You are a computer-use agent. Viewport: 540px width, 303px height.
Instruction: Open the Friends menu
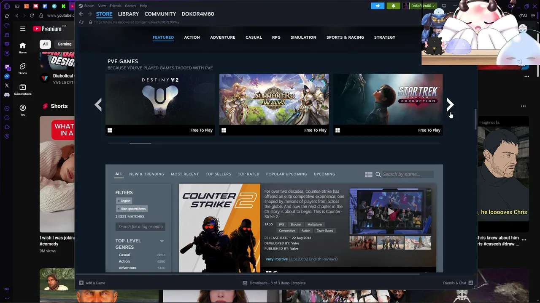115,6
